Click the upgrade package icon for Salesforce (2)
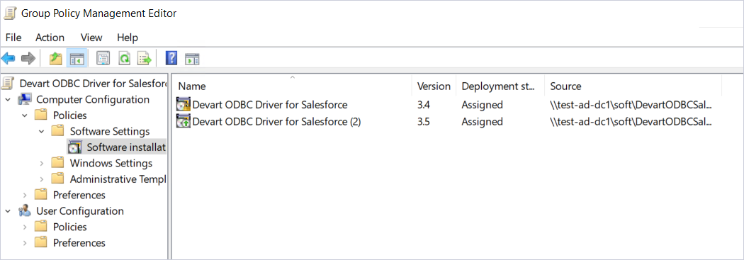Image resolution: width=744 pixels, height=260 pixels. click(x=183, y=122)
